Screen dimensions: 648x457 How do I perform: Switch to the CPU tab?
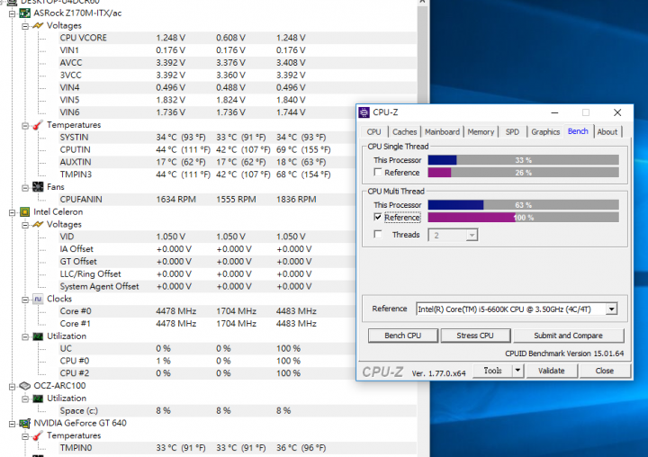pyautogui.click(x=374, y=132)
